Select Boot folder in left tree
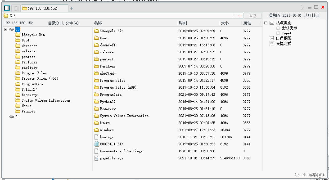This screenshot has width=329, height=180. [x=25, y=40]
